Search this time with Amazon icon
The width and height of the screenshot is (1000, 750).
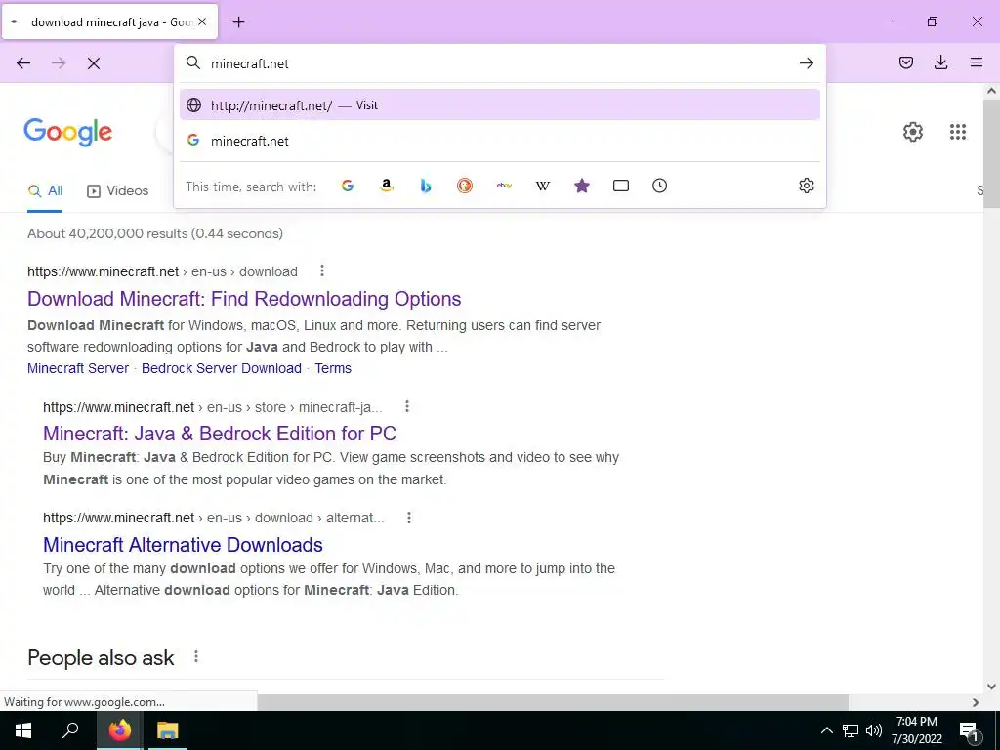click(x=387, y=186)
